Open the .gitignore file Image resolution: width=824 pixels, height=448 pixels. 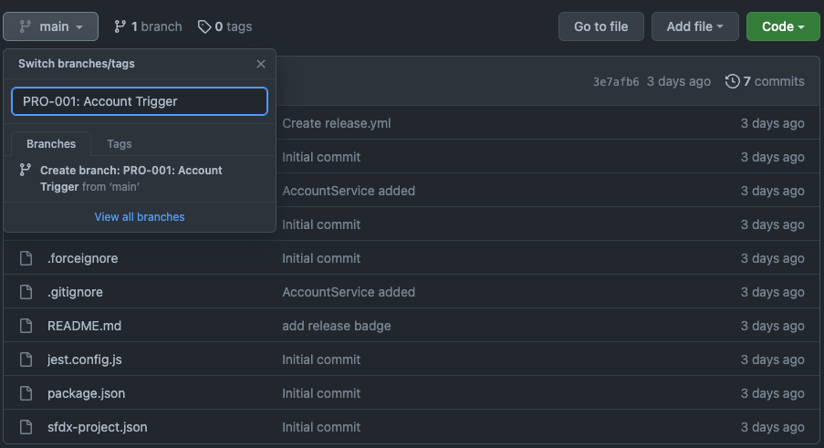click(75, 292)
